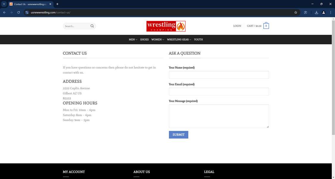Image resolution: width=335 pixels, height=179 pixels.
Task: Focus the Your Name input field
Action: click(219, 75)
